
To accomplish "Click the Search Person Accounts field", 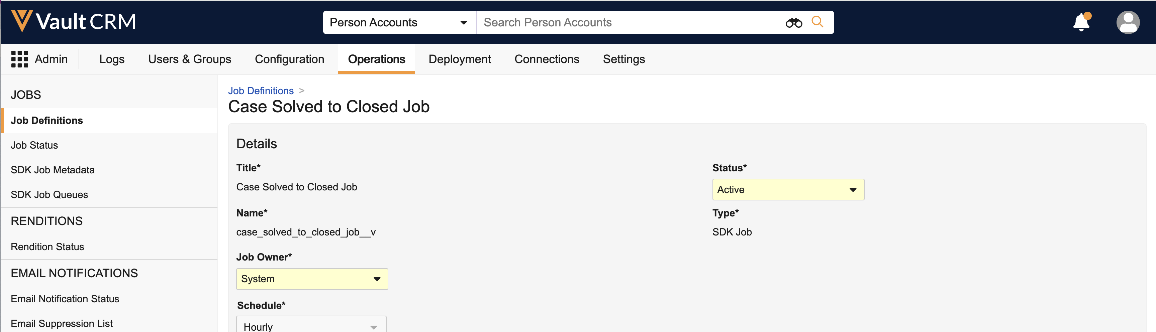I will pyautogui.click(x=628, y=22).
